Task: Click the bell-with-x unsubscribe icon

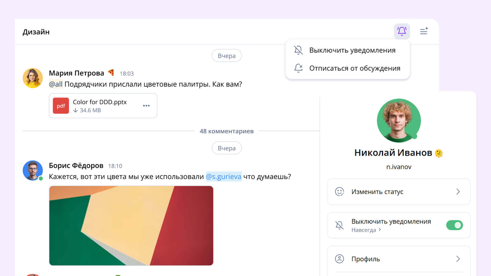Action: (x=298, y=68)
